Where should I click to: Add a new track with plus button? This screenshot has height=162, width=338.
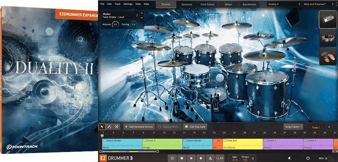coord(329,127)
